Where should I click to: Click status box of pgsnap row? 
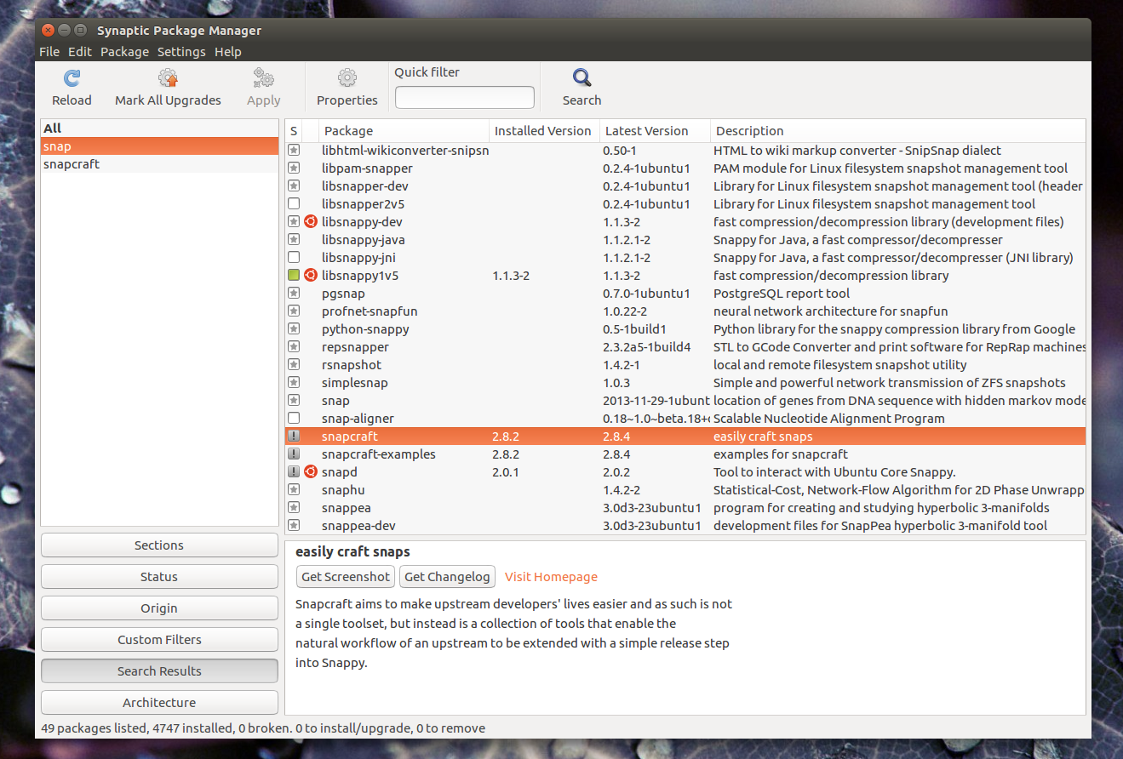coord(294,294)
